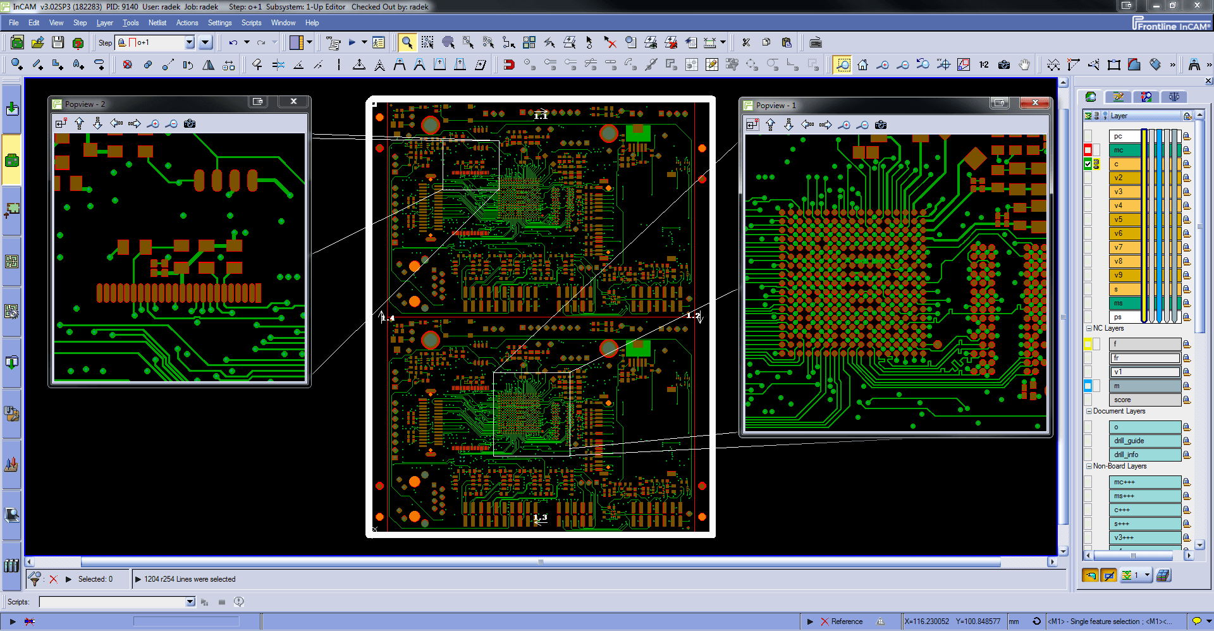Open the Actions menu

187,23
